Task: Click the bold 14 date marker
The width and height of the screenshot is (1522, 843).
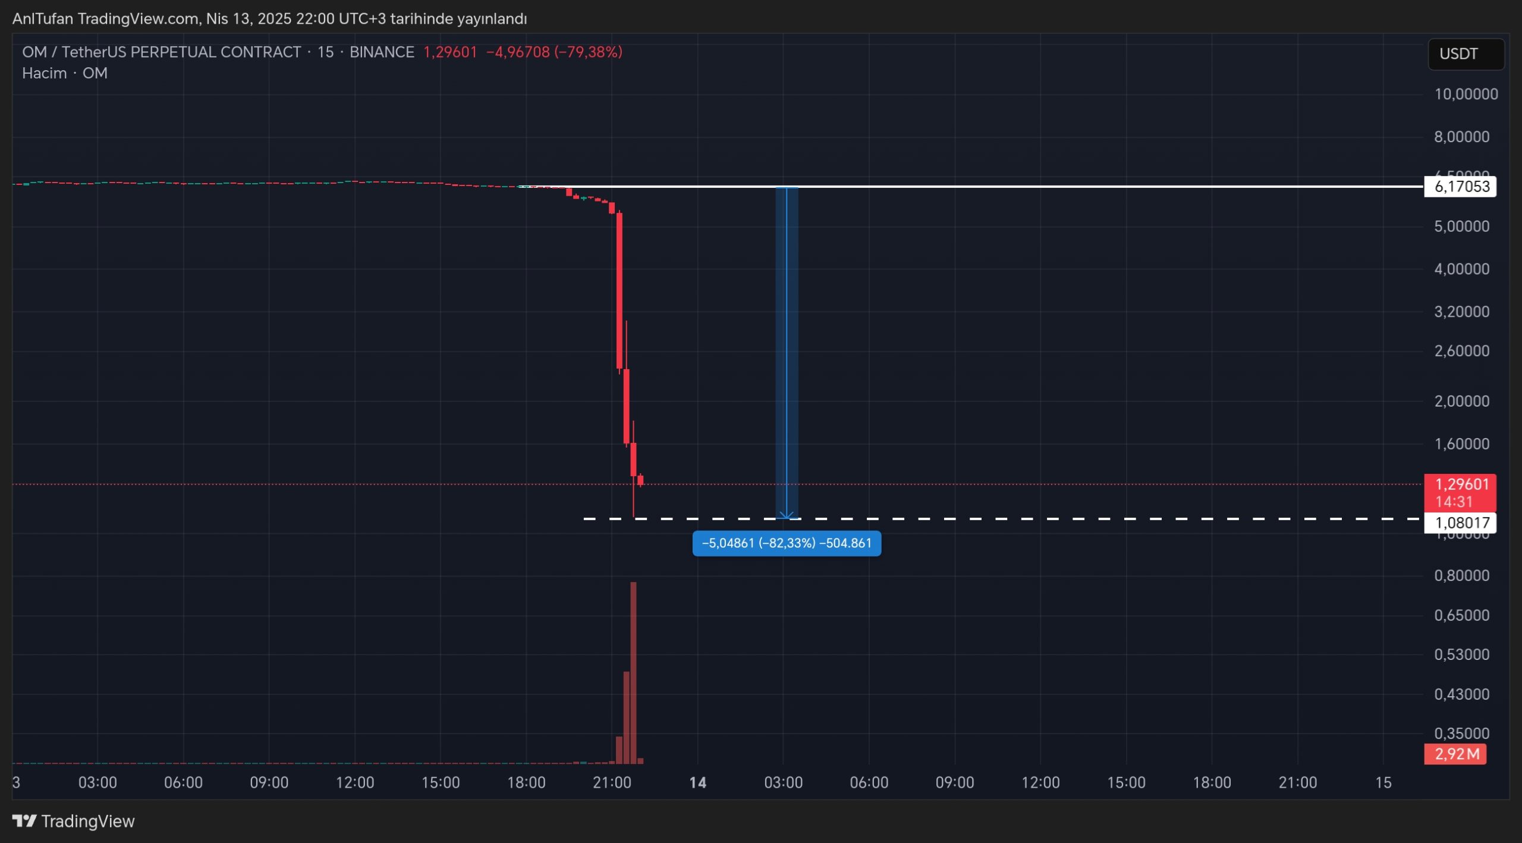Action: click(697, 782)
